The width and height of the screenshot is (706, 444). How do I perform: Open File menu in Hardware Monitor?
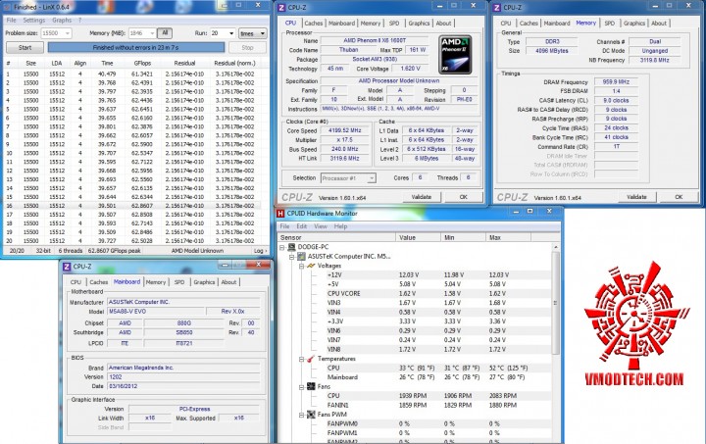(x=285, y=226)
